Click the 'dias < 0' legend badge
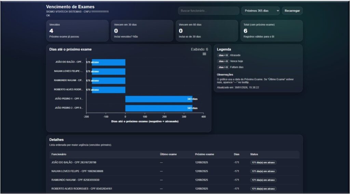Image resolution: width=350 pixels, height=194 pixels. click(x=223, y=55)
